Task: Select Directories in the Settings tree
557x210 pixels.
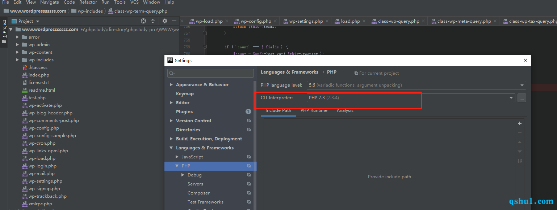Action: coord(188,130)
